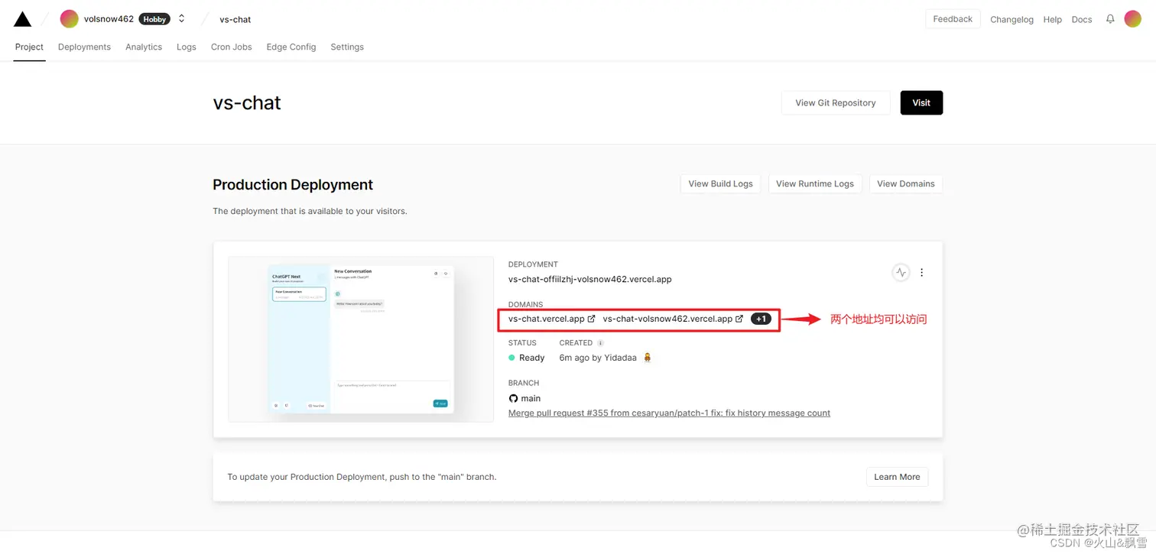Open the Edge Config tab

(x=291, y=47)
